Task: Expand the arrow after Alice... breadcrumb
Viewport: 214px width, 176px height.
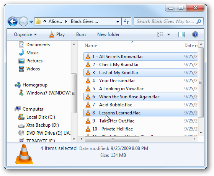Action: click(66, 21)
